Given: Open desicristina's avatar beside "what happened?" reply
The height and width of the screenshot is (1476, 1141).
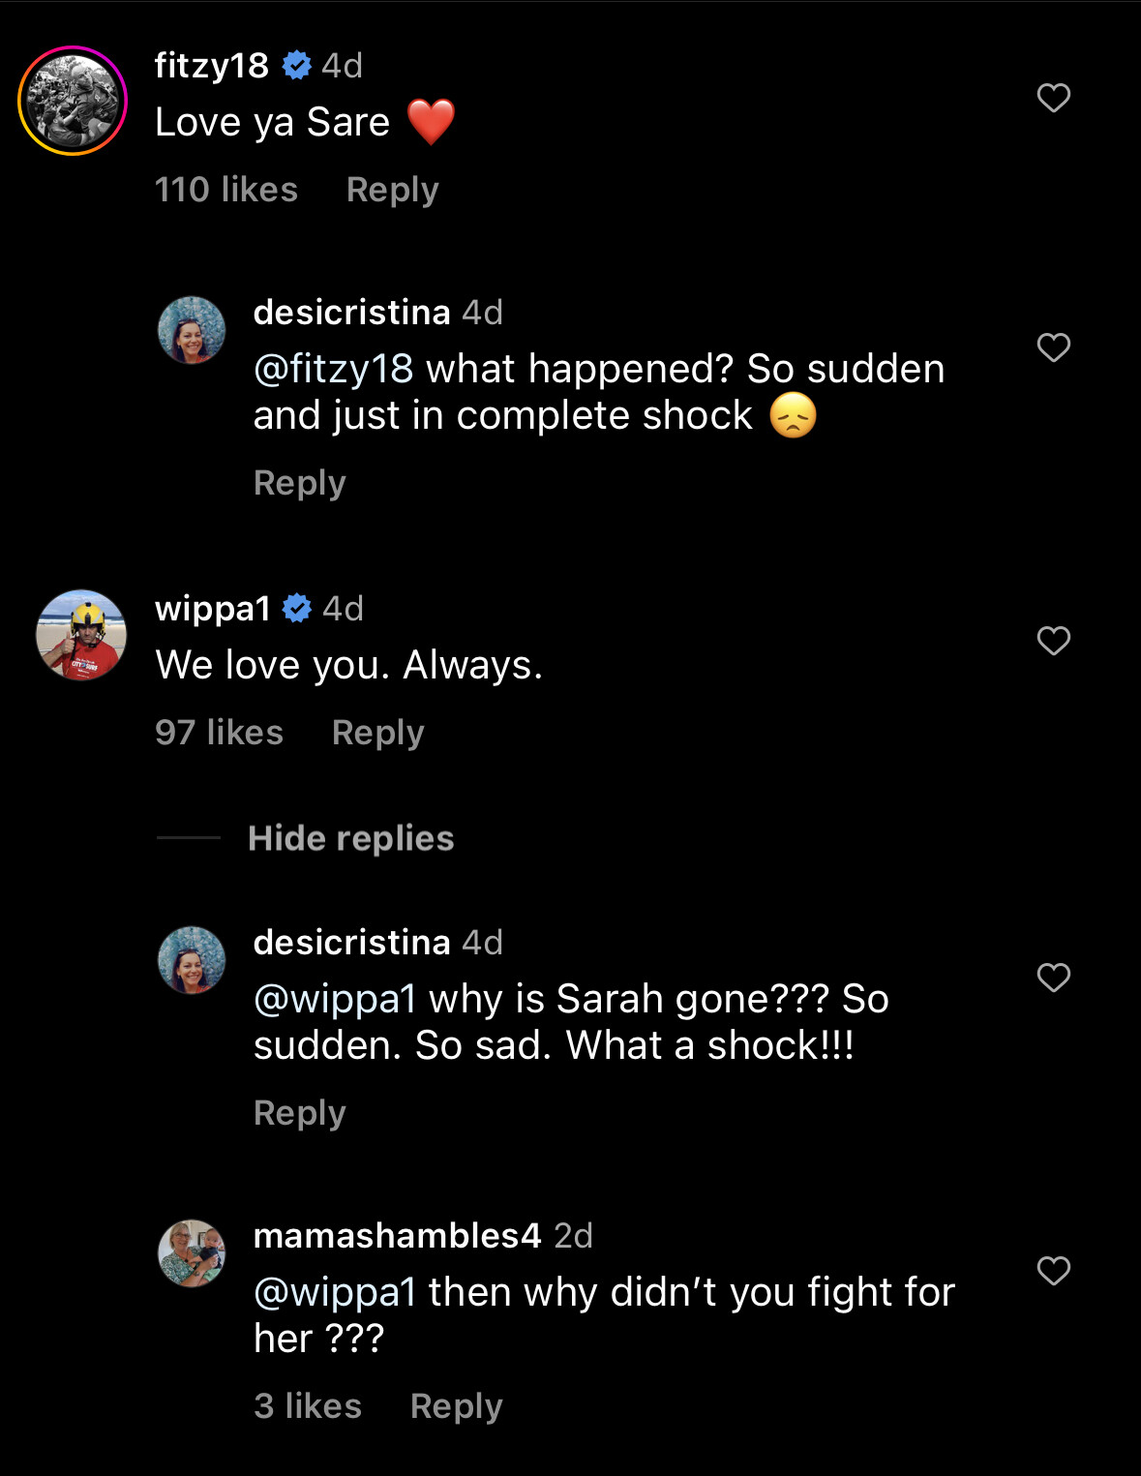Looking at the screenshot, I should pos(192,330).
